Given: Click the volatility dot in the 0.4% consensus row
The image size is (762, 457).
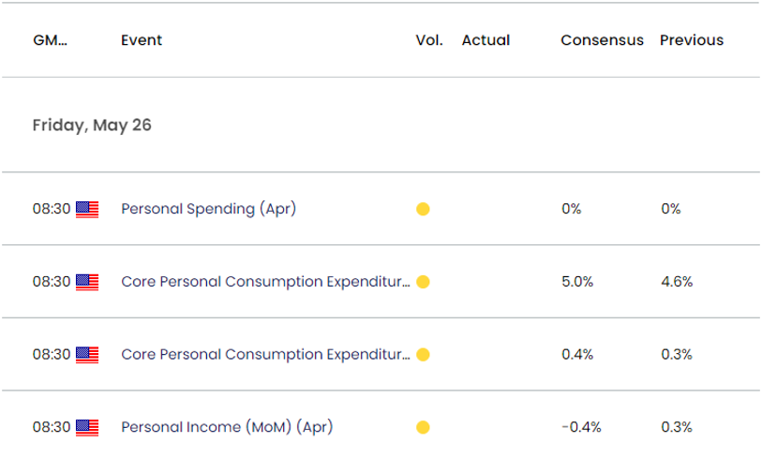Looking at the screenshot, I should (x=422, y=354).
